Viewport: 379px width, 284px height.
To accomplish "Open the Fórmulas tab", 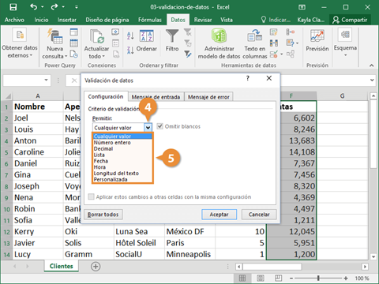I will [150, 20].
